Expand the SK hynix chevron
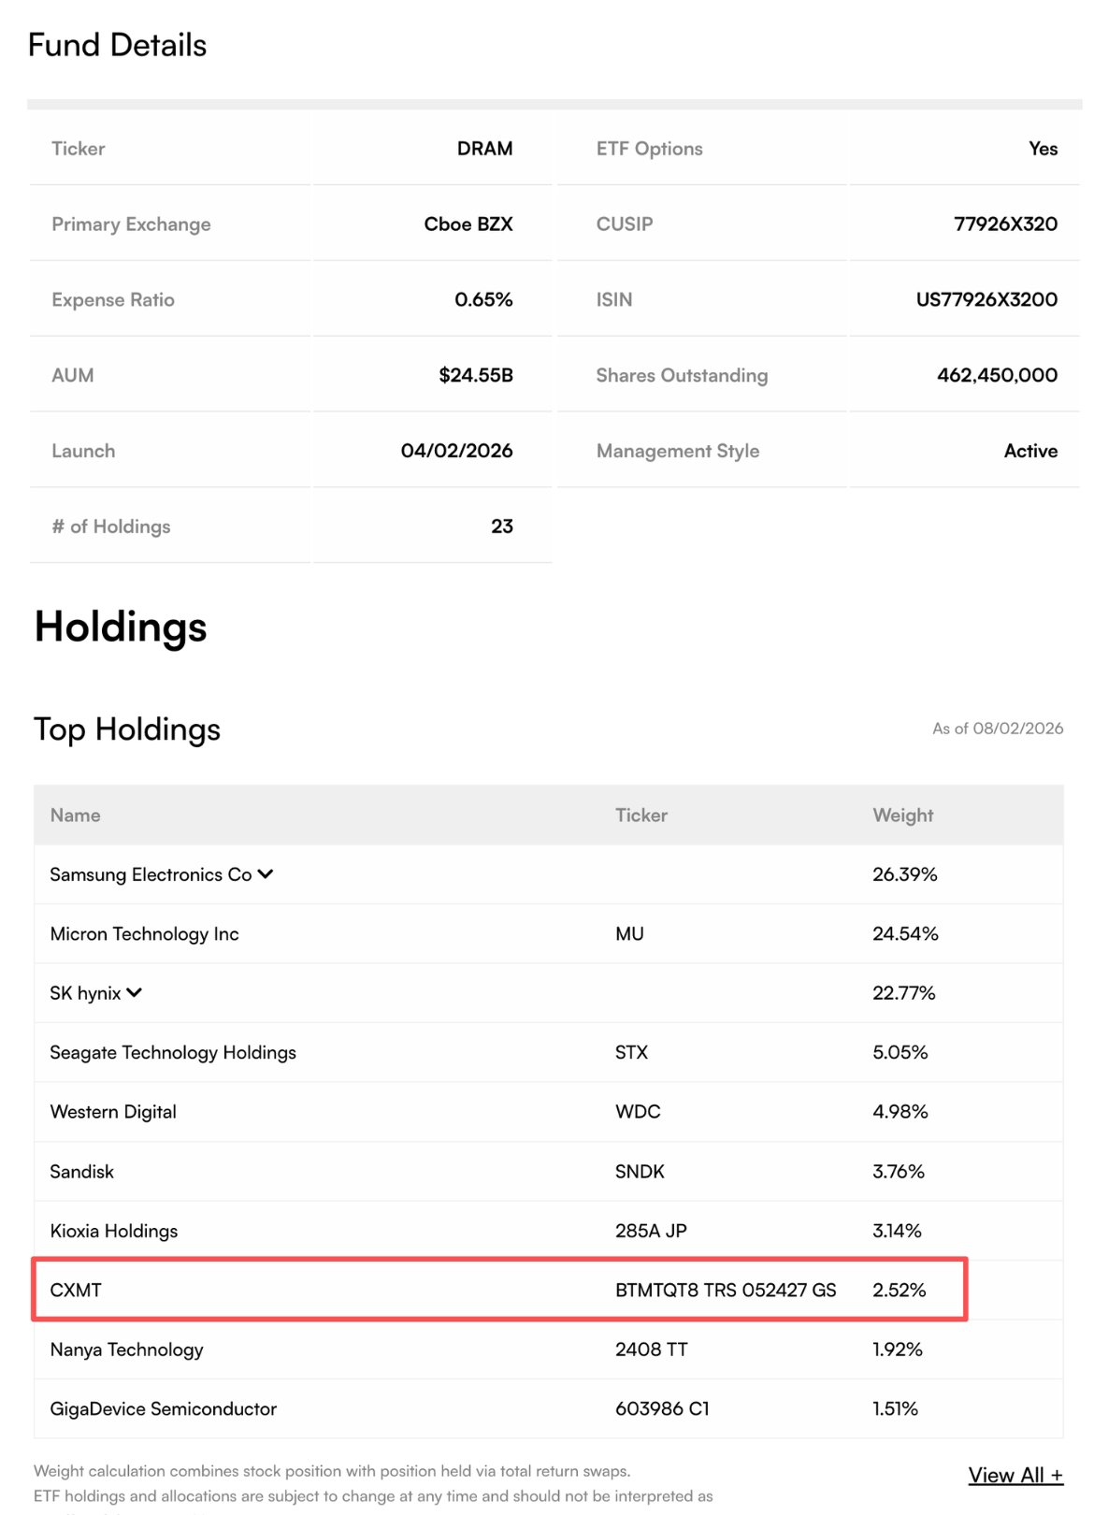The height and width of the screenshot is (1515, 1094). [135, 993]
